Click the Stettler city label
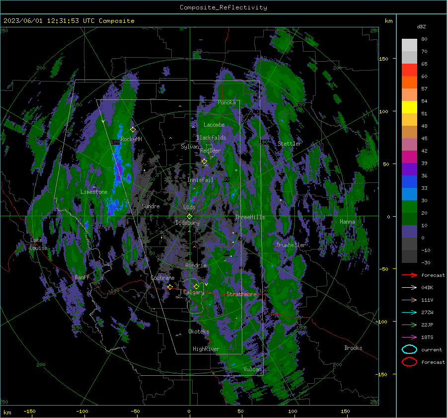Viewport: 447px width, 418px height. tap(290, 144)
